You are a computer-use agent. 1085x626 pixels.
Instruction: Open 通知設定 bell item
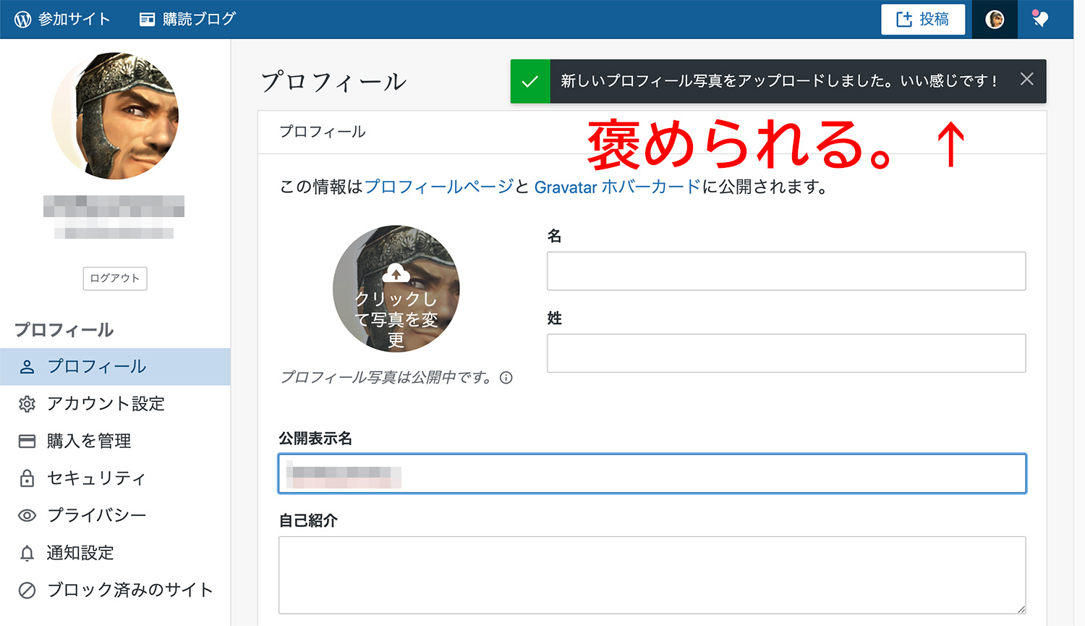click(80, 553)
